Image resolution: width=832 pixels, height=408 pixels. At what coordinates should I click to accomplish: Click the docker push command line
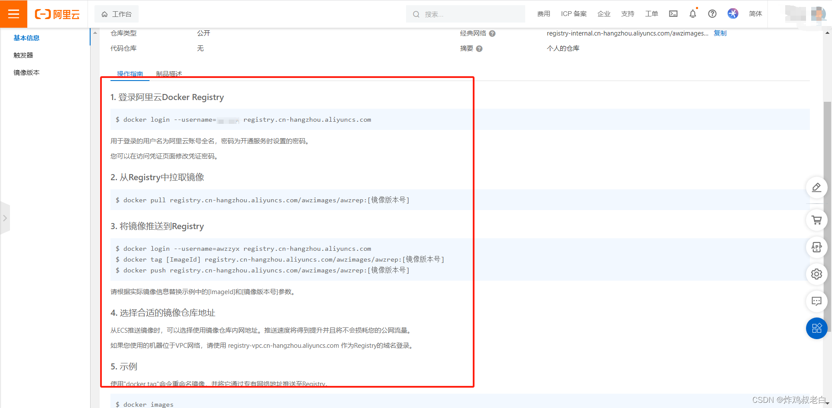(263, 270)
